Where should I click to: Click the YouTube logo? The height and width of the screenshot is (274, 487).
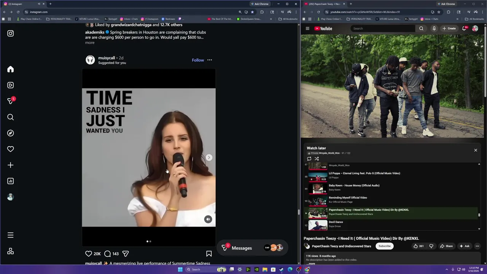pos(323,29)
